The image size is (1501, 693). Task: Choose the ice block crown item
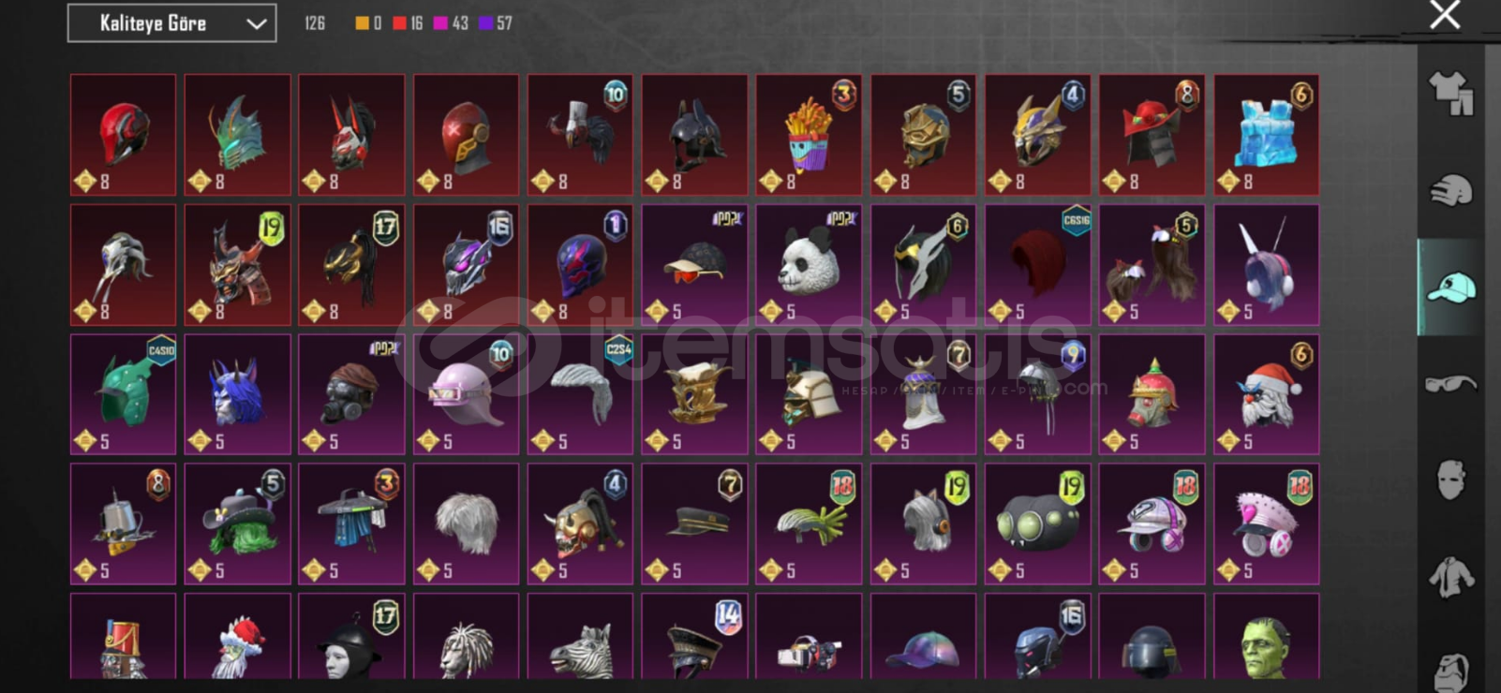[1267, 135]
